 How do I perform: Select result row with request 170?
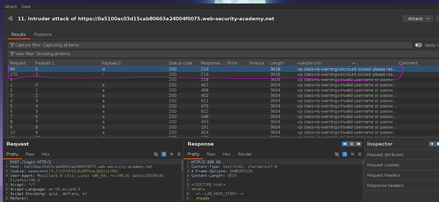click(224, 74)
